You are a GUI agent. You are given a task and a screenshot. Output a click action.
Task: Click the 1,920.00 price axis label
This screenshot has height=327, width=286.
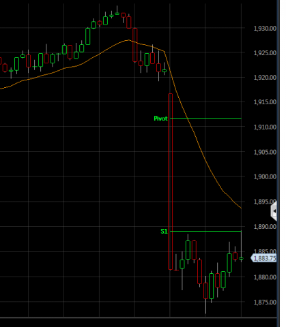(x=265, y=78)
